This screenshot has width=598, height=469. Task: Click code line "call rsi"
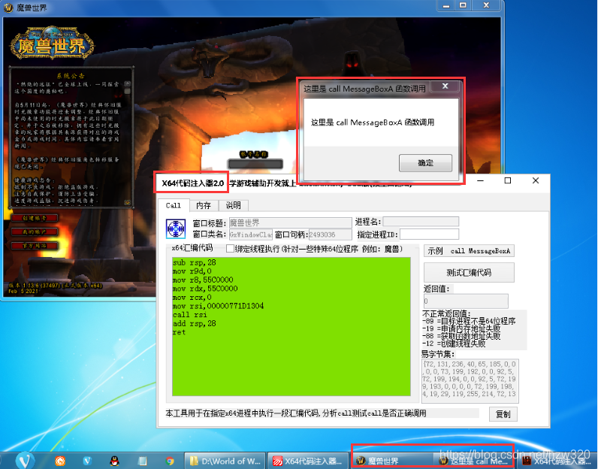[189, 315]
